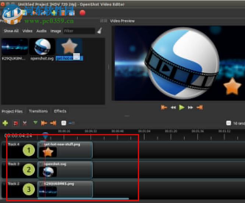Click the 00:00:04:24 timecode display
Viewport: 245px width, 203px height.
[x=18, y=136]
